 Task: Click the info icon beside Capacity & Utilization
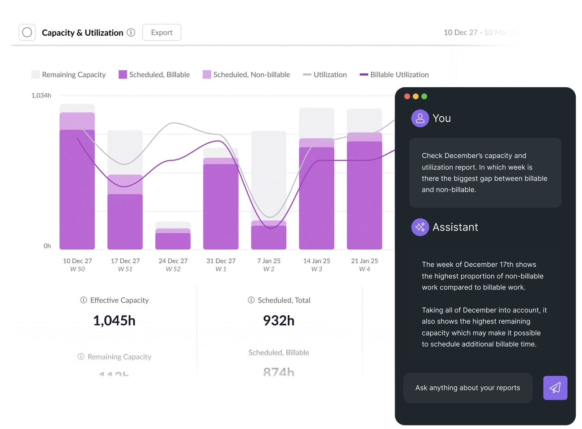131,32
